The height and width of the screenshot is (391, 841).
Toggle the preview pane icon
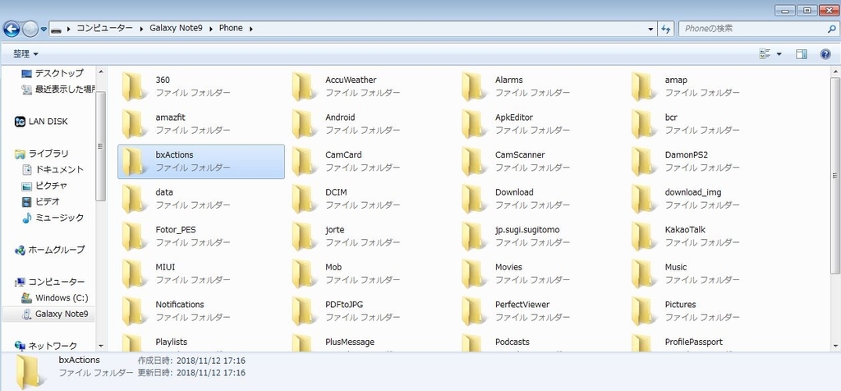802,53
